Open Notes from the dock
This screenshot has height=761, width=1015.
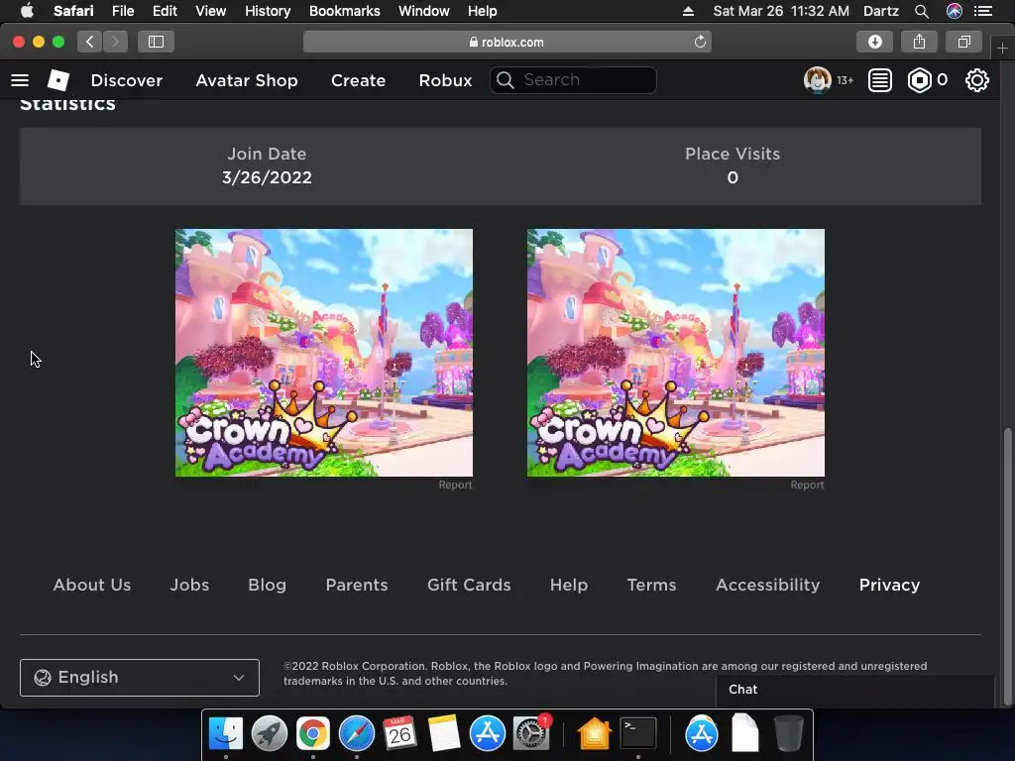tap(443, 733)
